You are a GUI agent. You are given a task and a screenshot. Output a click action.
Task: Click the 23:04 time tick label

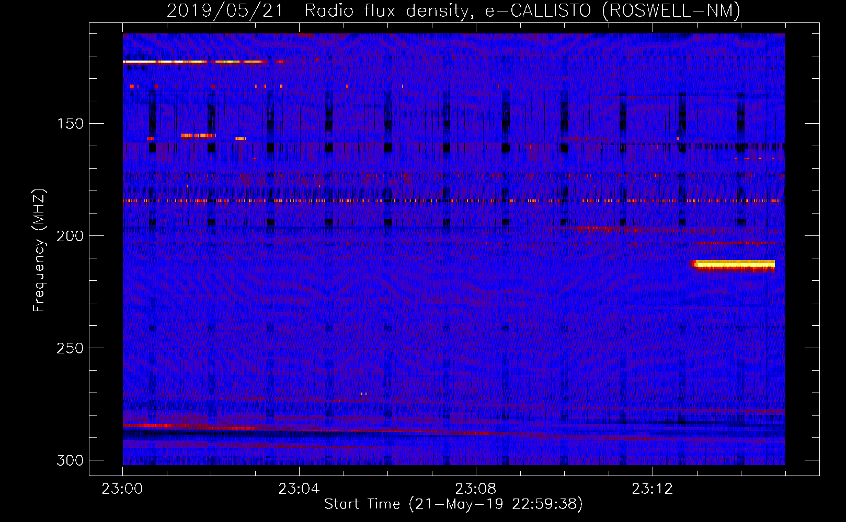tap(299, 489)
